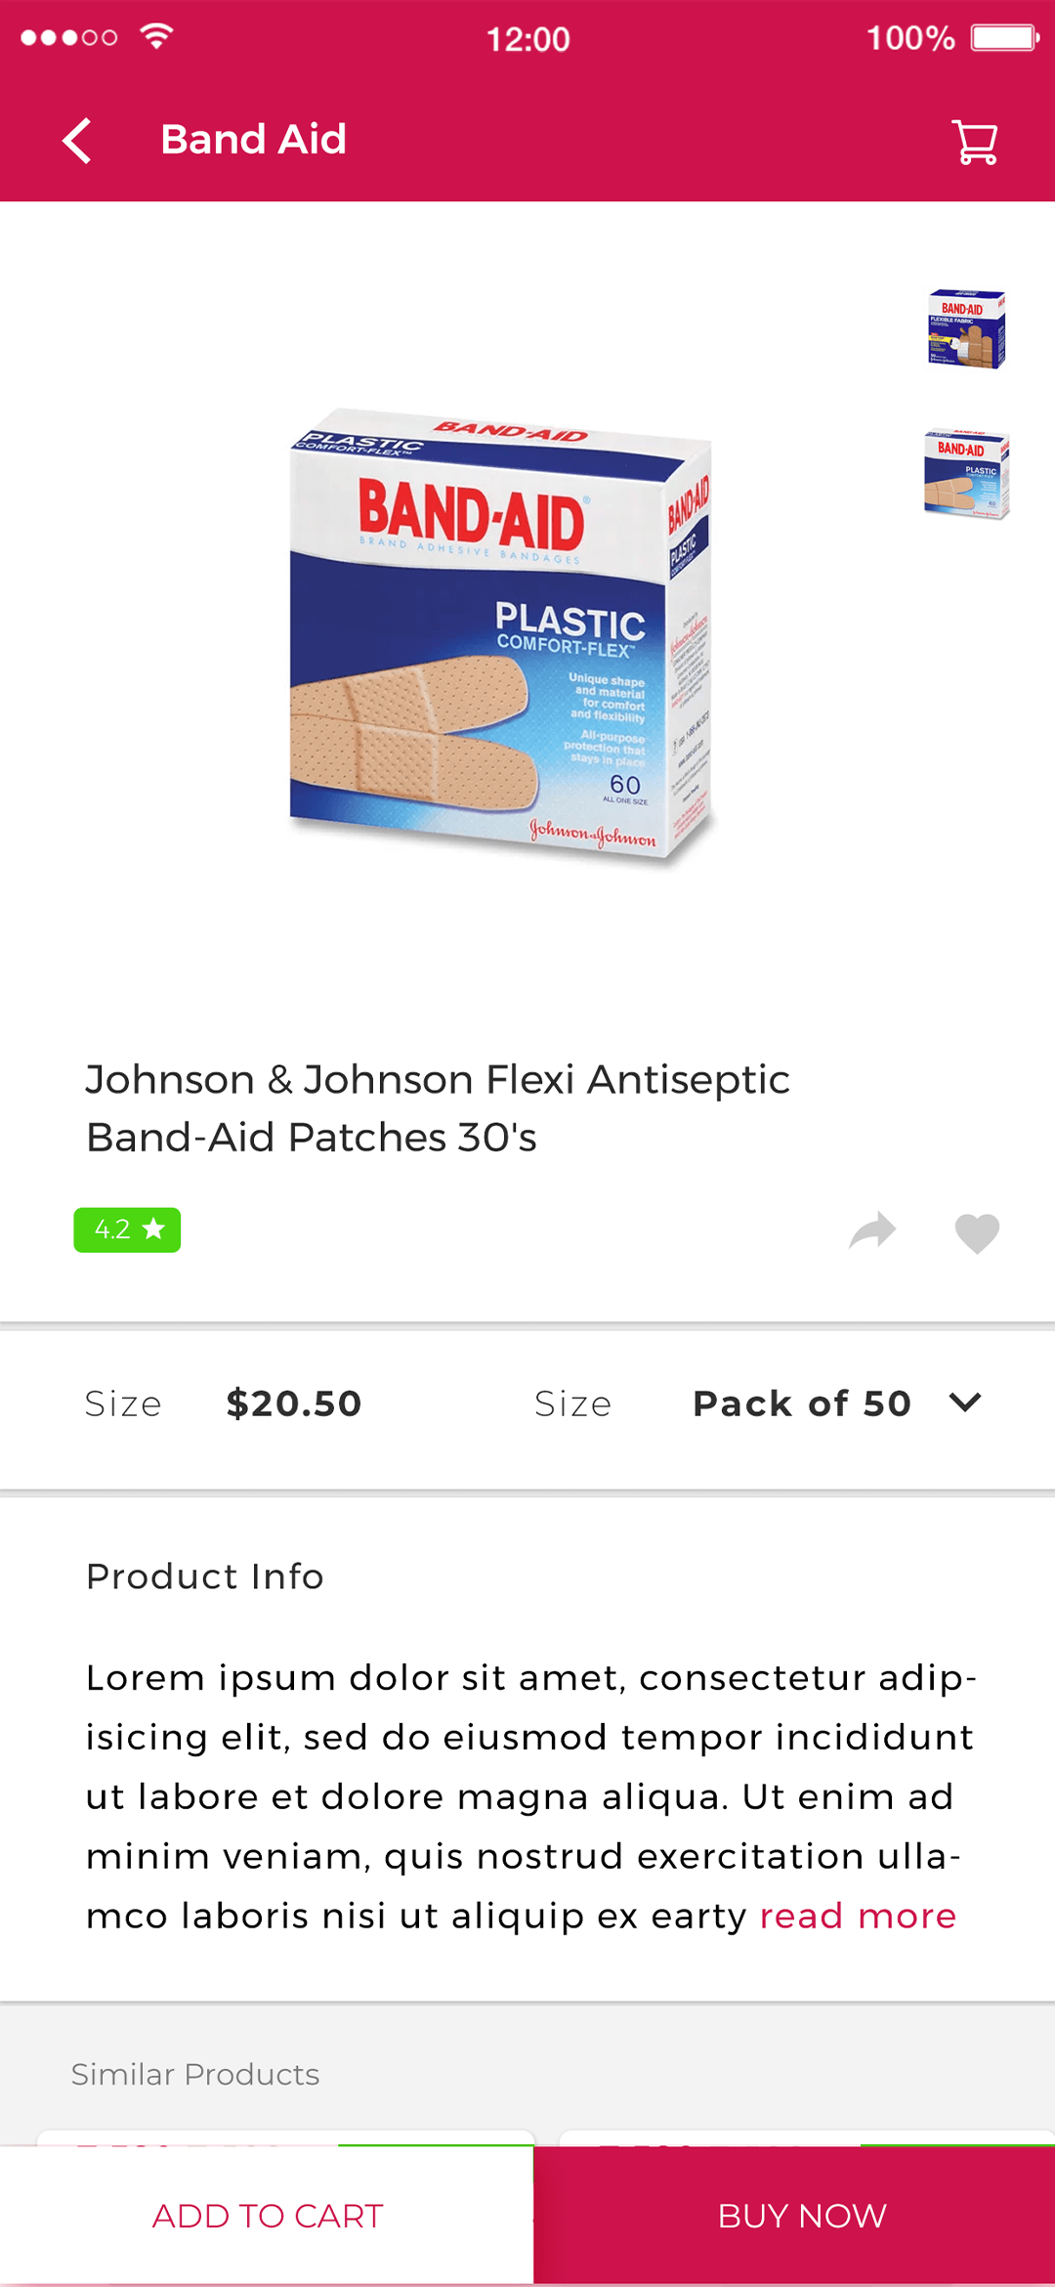Viewport: 1055px width, 2287px height.
Task: Tap the $20.50 price value
Action: [293, 1403]
